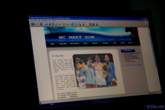This screenshot has width=165, height=110.
Task: Open the File menu
Action: (x=32, y=20)
